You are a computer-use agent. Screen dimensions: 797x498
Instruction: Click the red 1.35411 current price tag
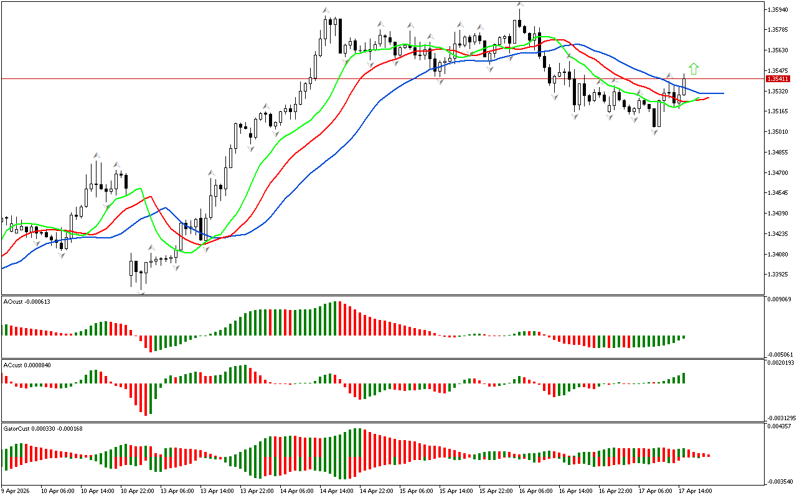780,79
